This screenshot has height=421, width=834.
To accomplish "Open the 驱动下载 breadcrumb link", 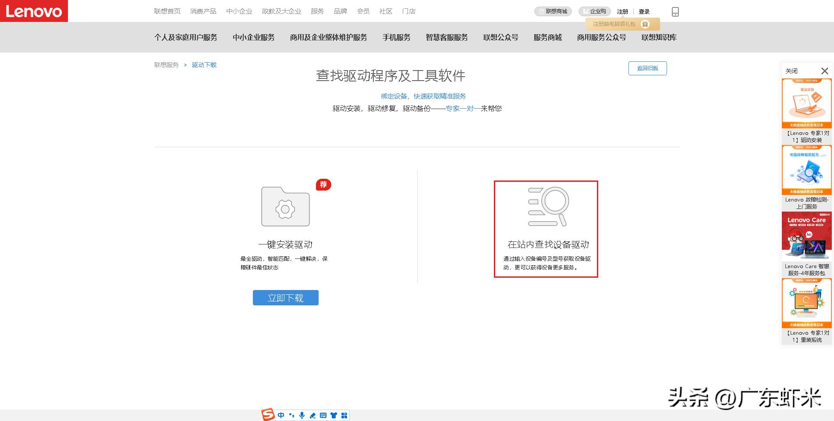I will (x=203, y=64).
